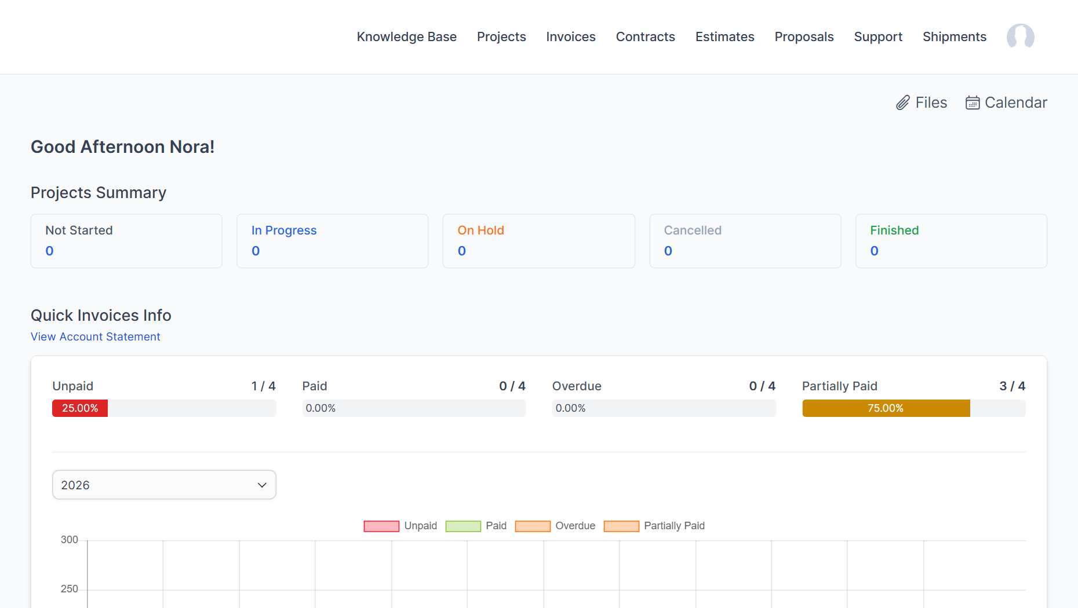Open the Not Started projects card
The image size is (1078, 608).
(126, 241)
